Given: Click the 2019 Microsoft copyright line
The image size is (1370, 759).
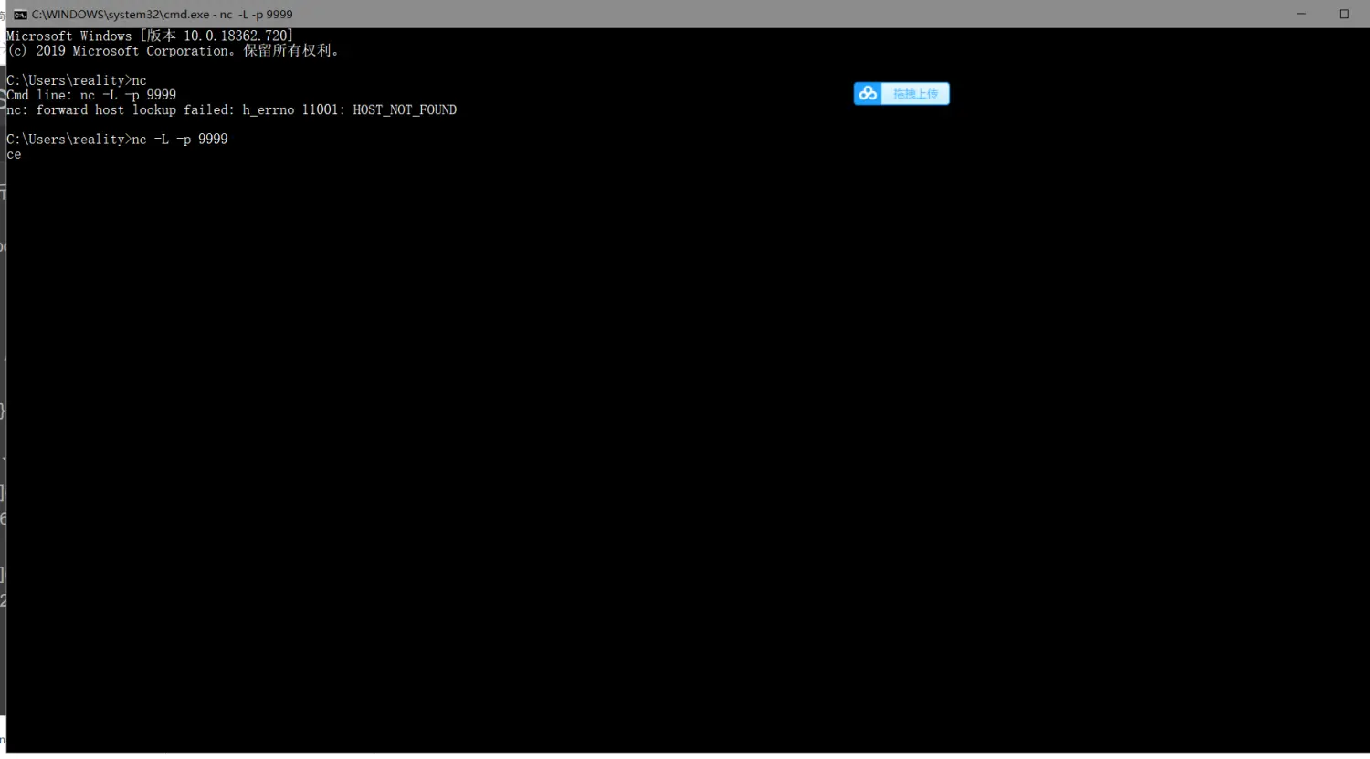Looking at the screenshot, I should (x=174, y=50).
